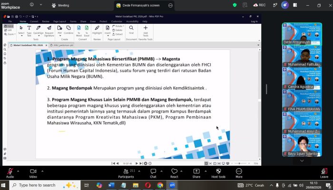Image resolution: width=333 pixels, height=190 pixels.
Task: Click the Windows search box
Action: coord(45,185)
